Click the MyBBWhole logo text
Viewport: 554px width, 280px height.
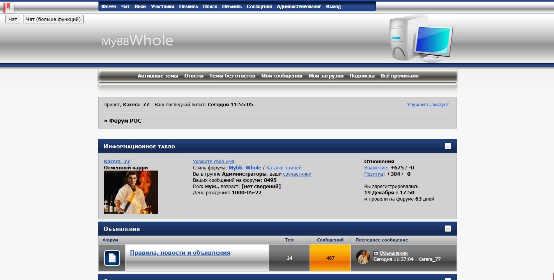pos(137,41)
